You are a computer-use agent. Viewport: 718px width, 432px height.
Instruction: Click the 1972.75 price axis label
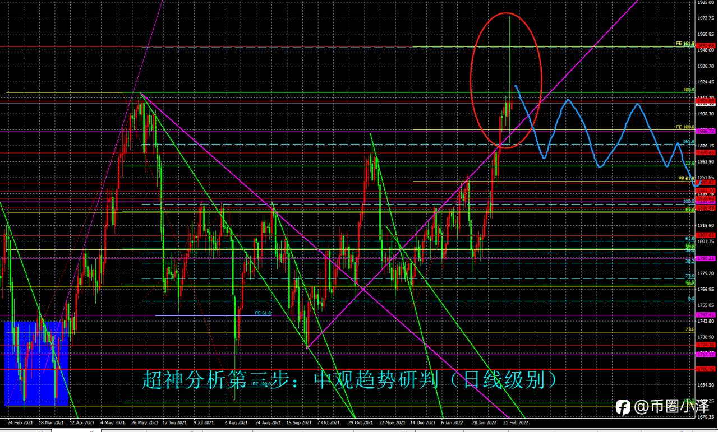pos(706,18)
